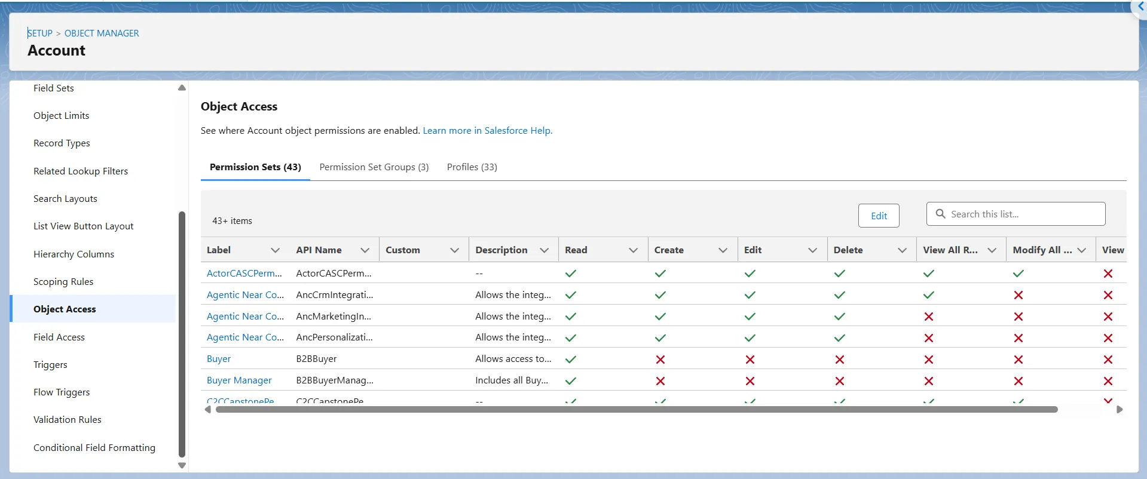Open the Buyer permission set link
The width and height of the screenshot is (1147, 479).
(219, 359)
